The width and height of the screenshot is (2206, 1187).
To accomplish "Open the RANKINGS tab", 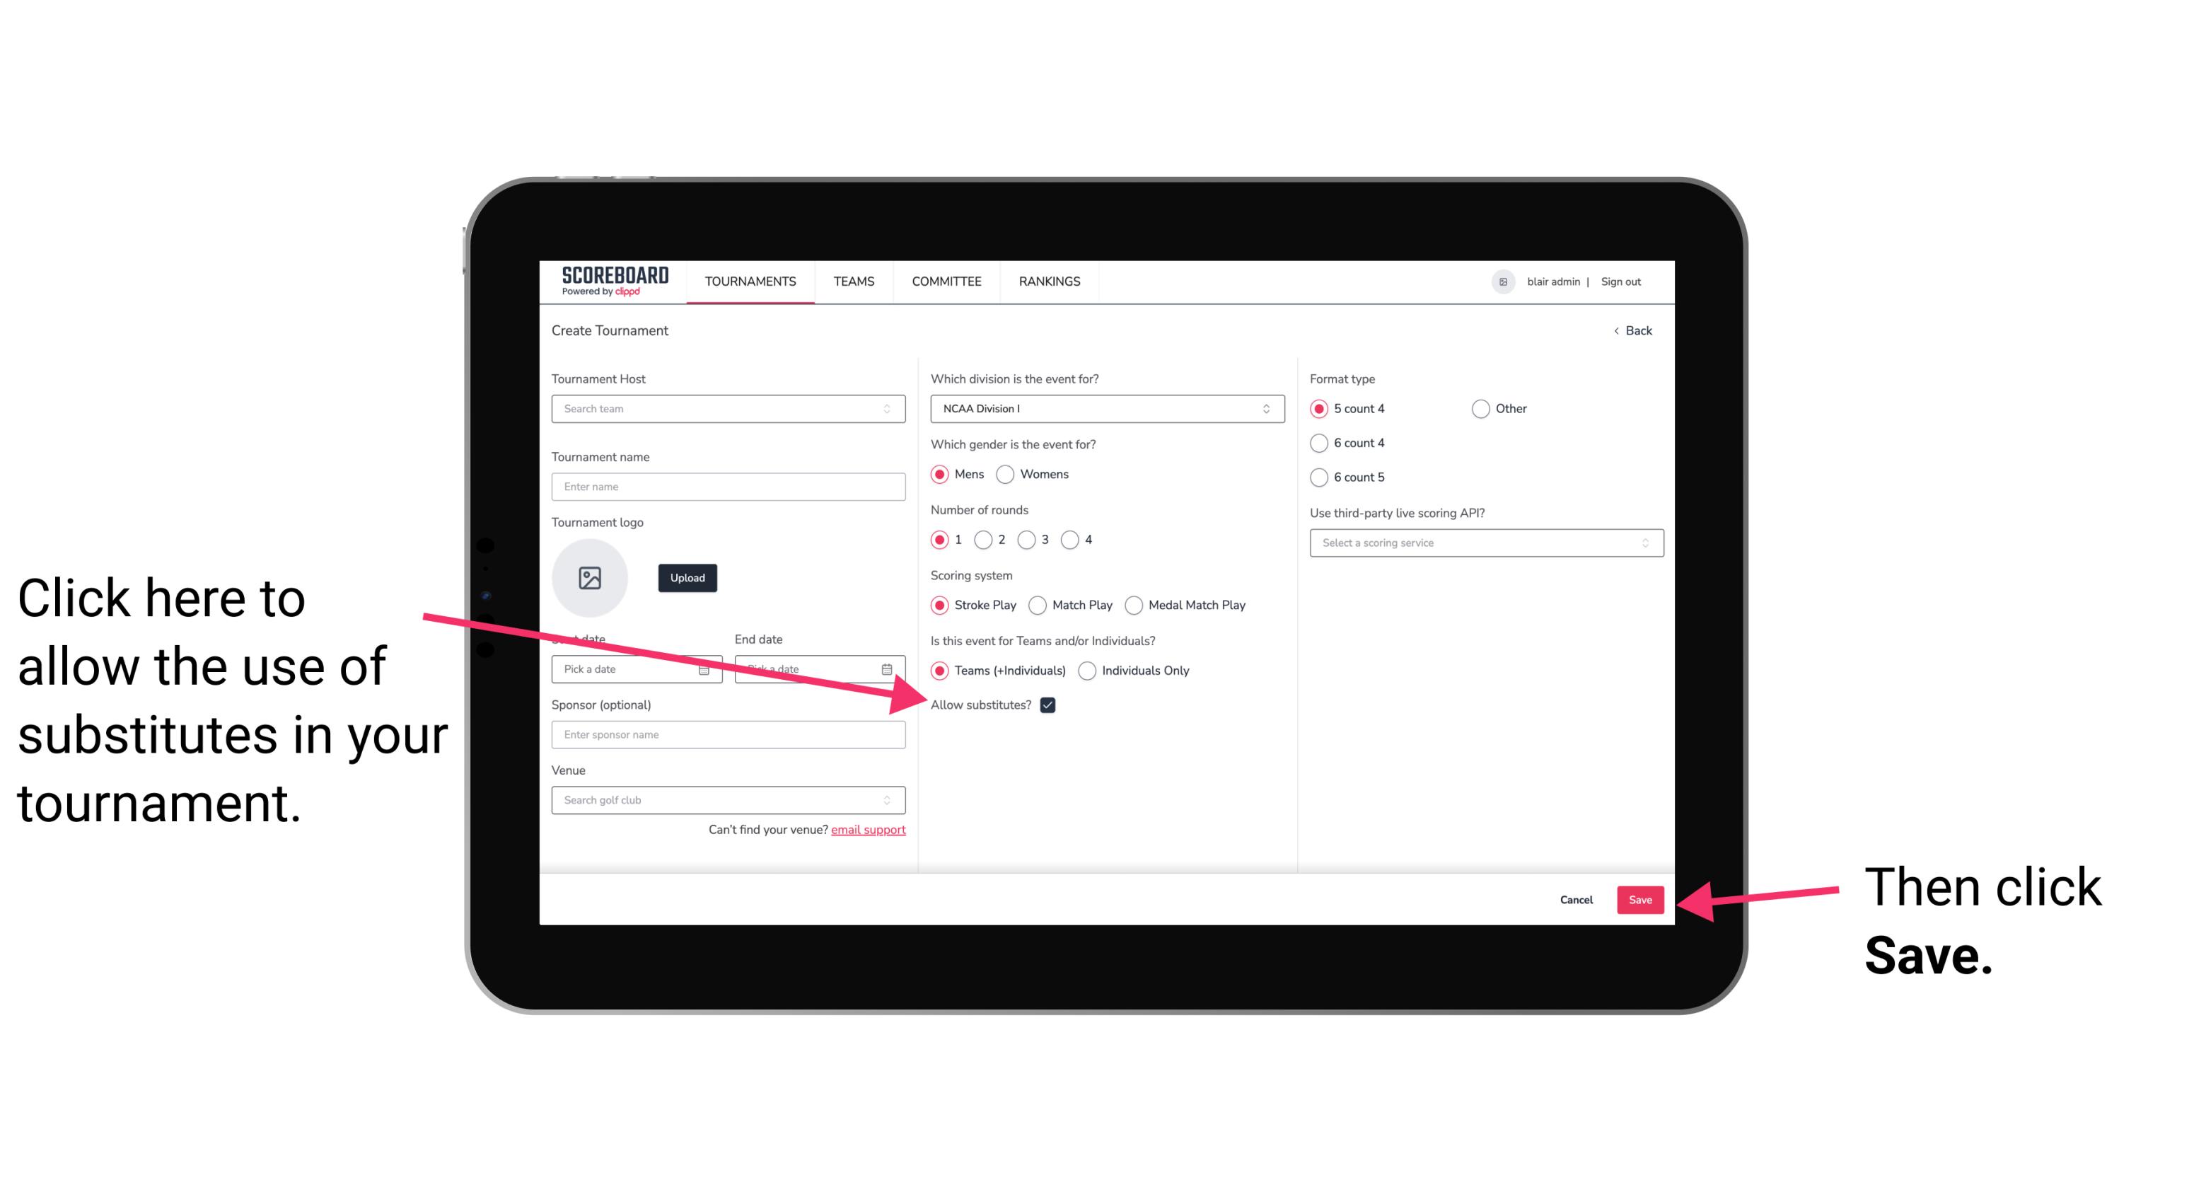I will pyautogui.click(x=1049, y=281).
